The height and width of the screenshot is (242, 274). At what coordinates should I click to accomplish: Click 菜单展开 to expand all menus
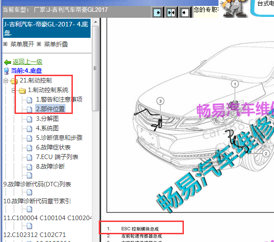(22, 44)
